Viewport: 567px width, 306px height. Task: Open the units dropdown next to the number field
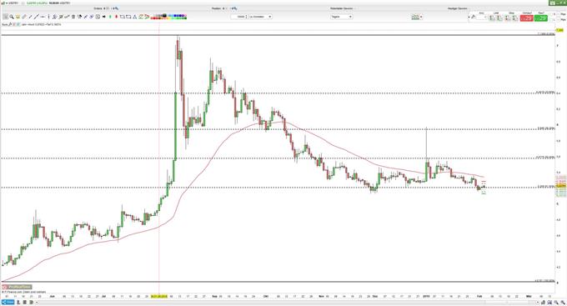[x=260, y=17]
